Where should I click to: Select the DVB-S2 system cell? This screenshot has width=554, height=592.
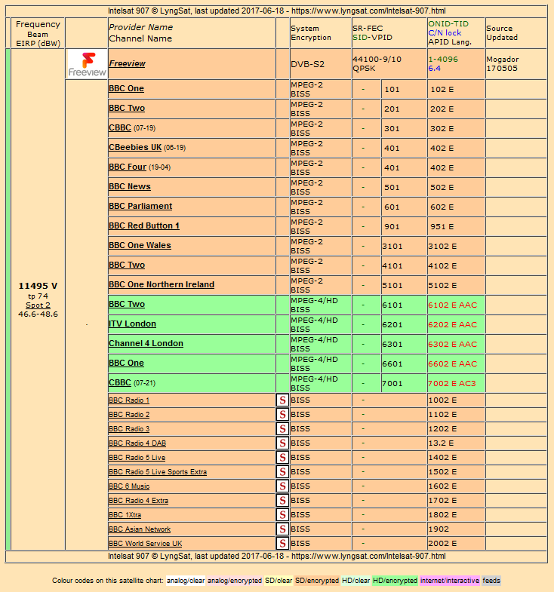[321, 64]
